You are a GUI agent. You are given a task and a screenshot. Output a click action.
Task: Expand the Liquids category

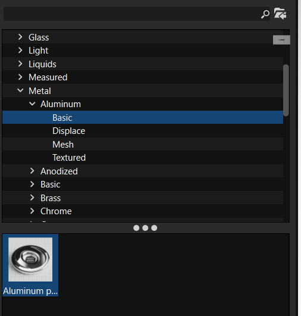pos(20,64)
